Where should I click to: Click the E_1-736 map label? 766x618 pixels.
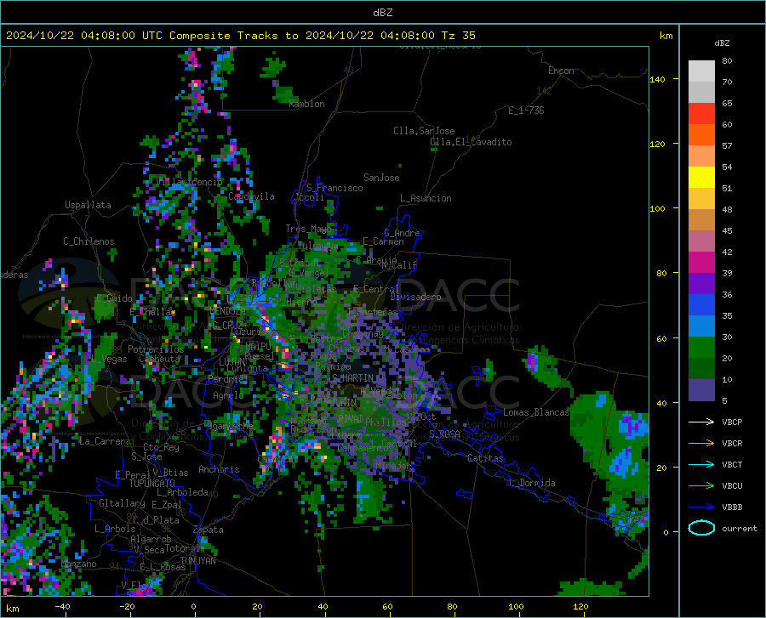tap(526, 111)
